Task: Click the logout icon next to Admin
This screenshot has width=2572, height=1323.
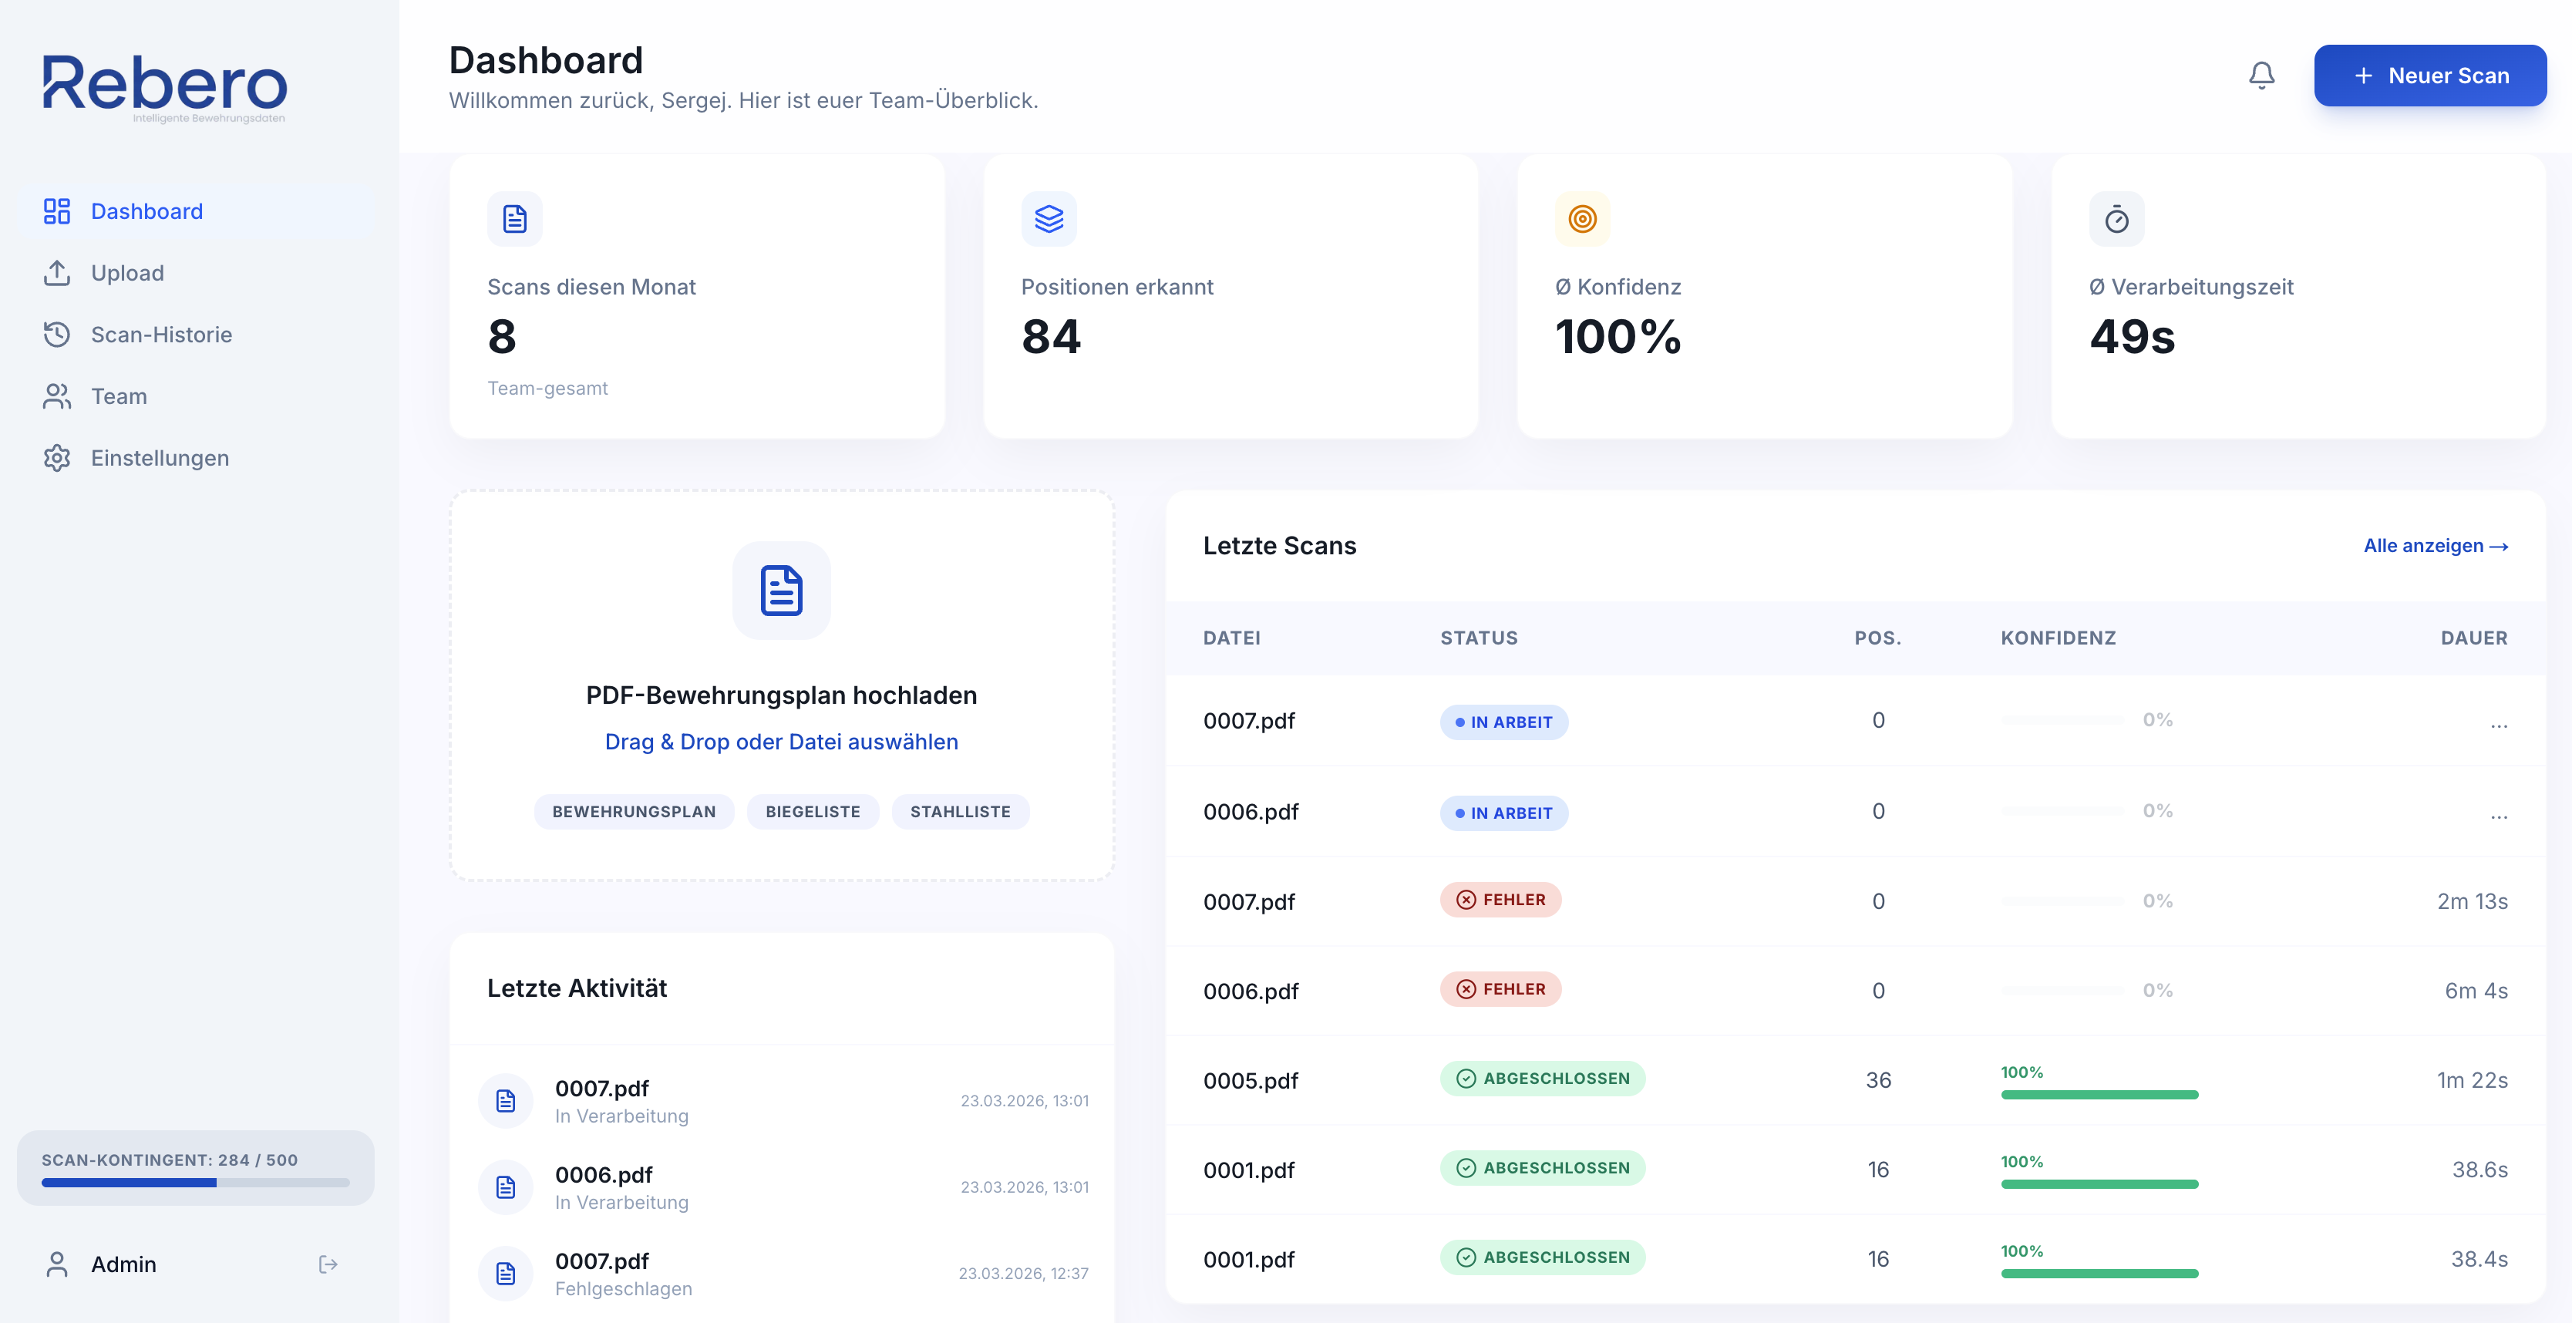Action: pos(328,1264)
